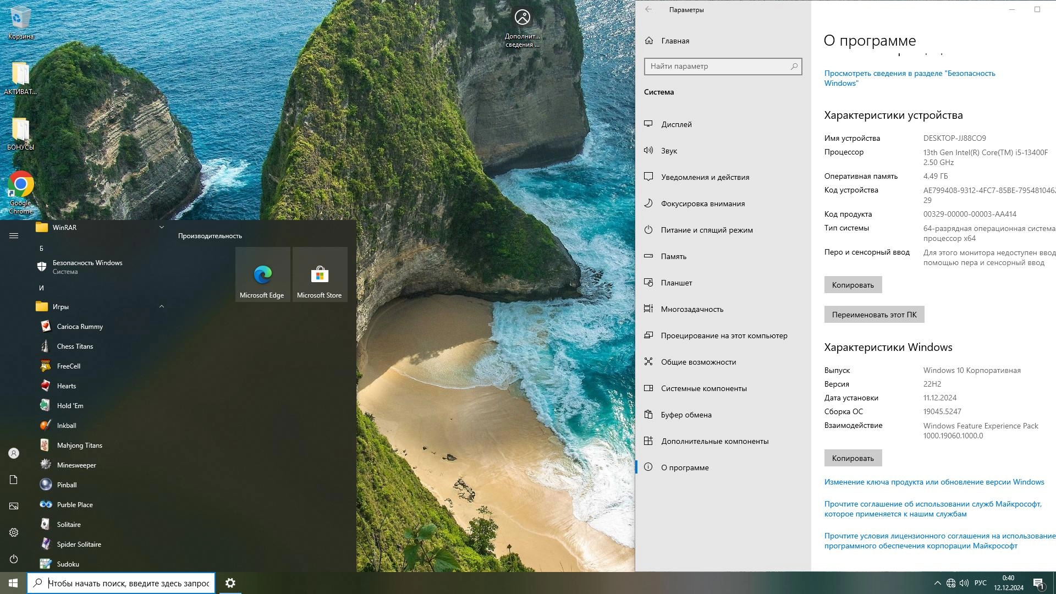This screenshot has height=594, width=1056.
Task: Open Minesweeper game in Start menu
Action: coord(76,465)
